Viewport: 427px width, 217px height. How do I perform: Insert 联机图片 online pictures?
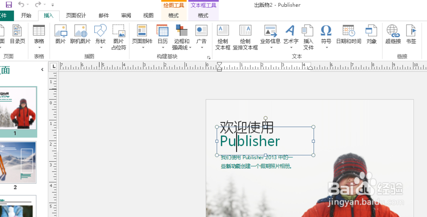80,34
